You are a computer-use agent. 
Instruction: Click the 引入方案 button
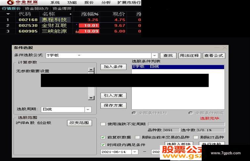(x=113, y=96)
